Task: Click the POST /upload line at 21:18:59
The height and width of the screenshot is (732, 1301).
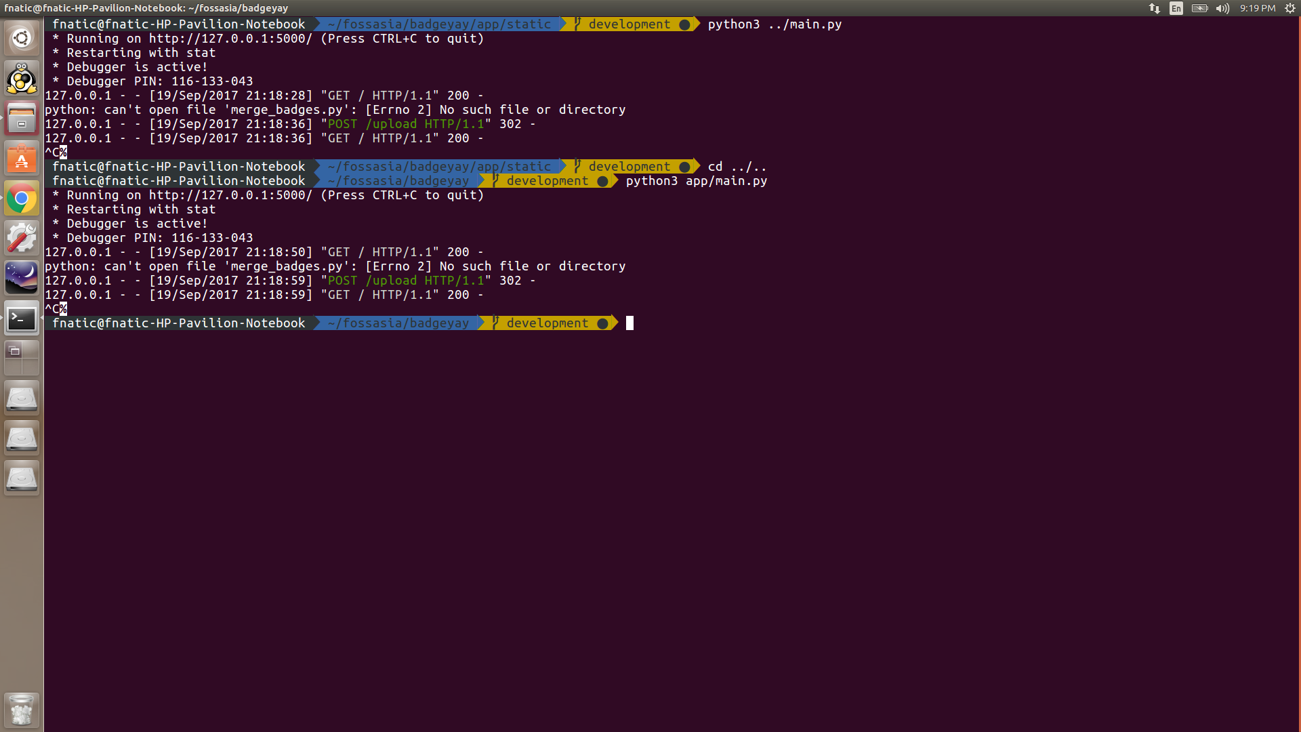Action: click(x=290, y=281)
